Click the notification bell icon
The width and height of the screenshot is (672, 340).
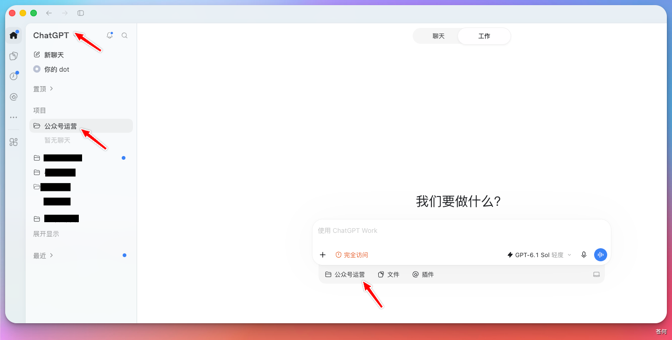110,35
